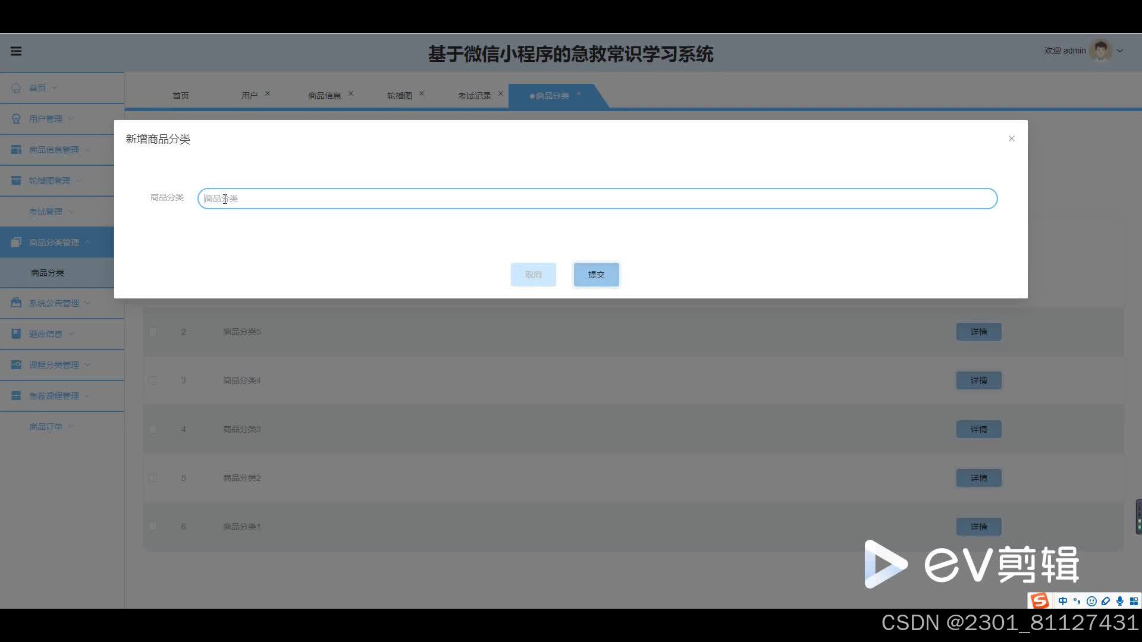
Task: Tick checkbox for row 商品分类2
Action: pyautogui.click(x=153, y=478)
